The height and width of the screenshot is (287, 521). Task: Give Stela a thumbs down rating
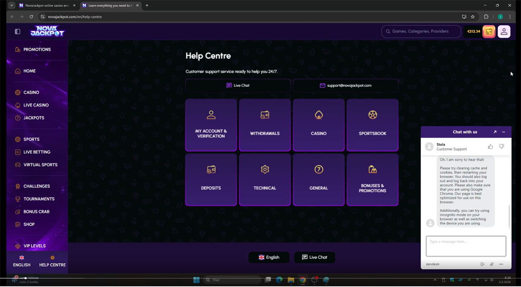click(501, 147)
